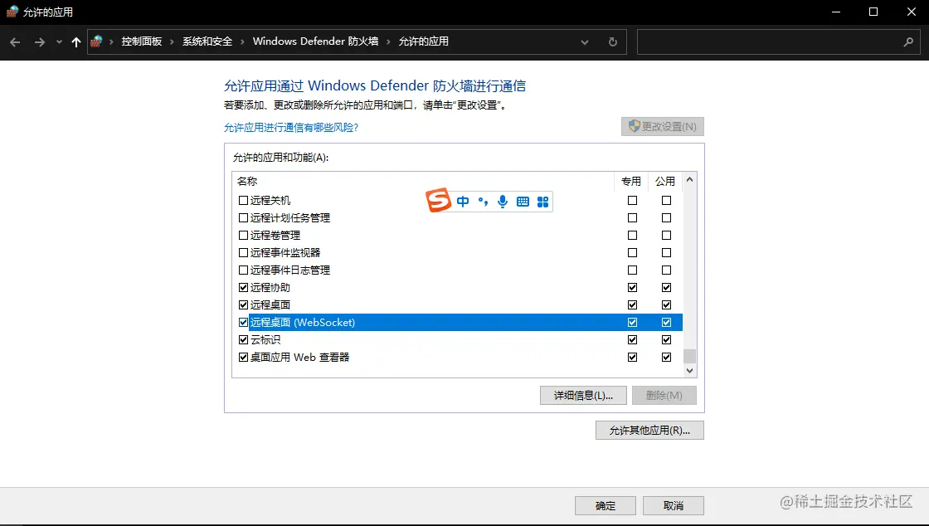This screenshot has height=526, width=929.
Task: Go up one level with the up arrow
Action: 75,42
